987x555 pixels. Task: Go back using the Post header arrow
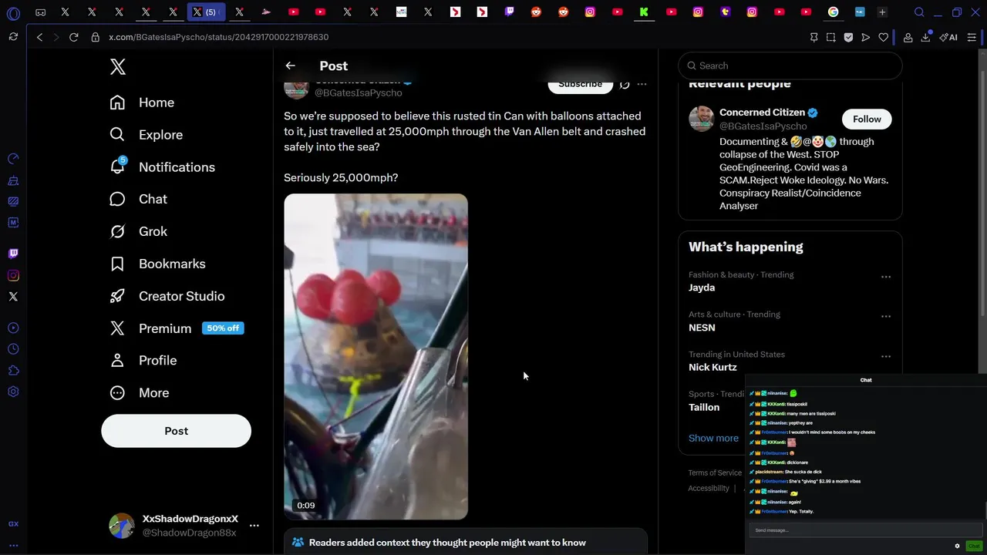pos(290,66)
